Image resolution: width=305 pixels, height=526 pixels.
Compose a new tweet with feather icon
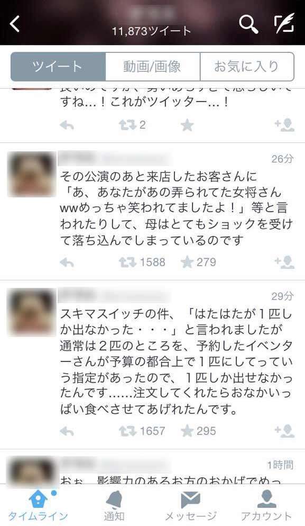pyautogui.click(x=284, y=23)
